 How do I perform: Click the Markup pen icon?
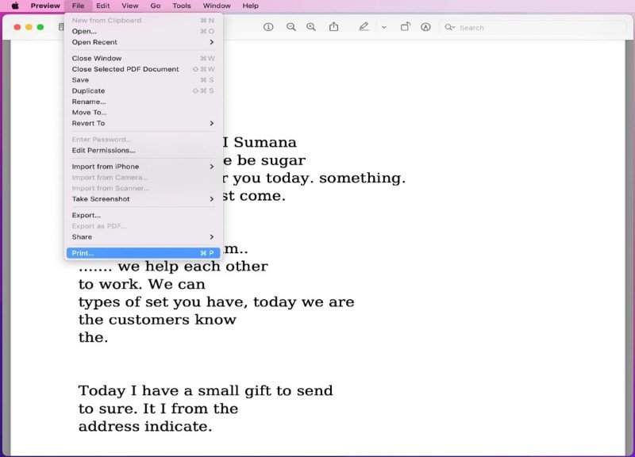(x=364, y=27)
